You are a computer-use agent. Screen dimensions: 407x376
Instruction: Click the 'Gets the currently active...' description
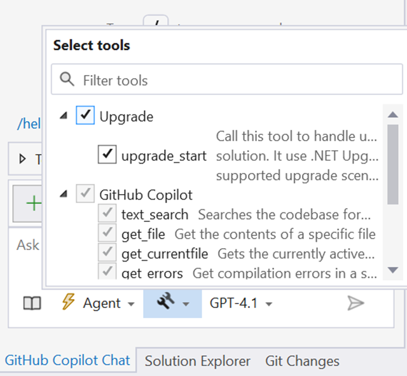(296, 254)
